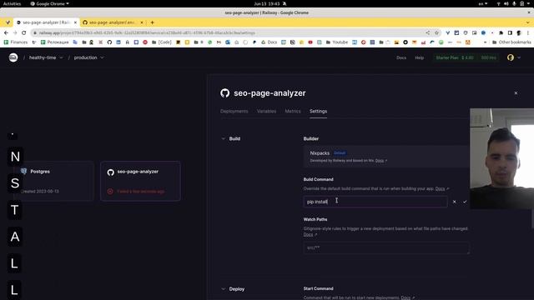Image resolution: width=534 pixels, height=300 pixels.
Task: Open the Chrome three-dot menu
Action: [x=528, y=33]
